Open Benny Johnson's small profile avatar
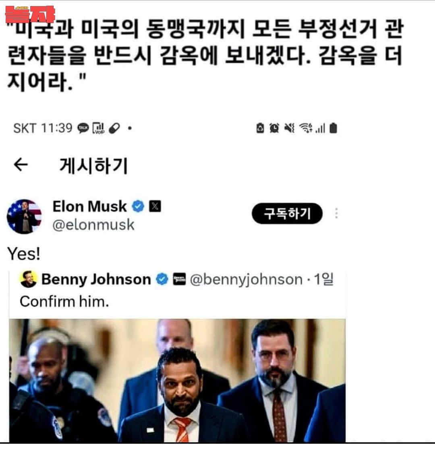 pos(29,279)
